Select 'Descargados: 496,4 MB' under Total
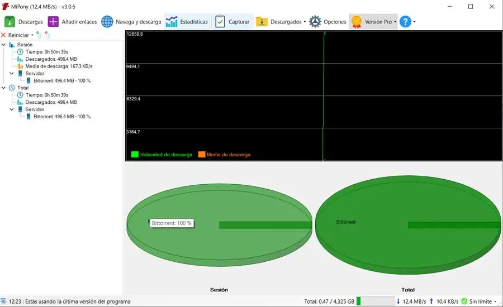Image resolution: width=503 pixels, height=307 pixels. tap(51, 102)
